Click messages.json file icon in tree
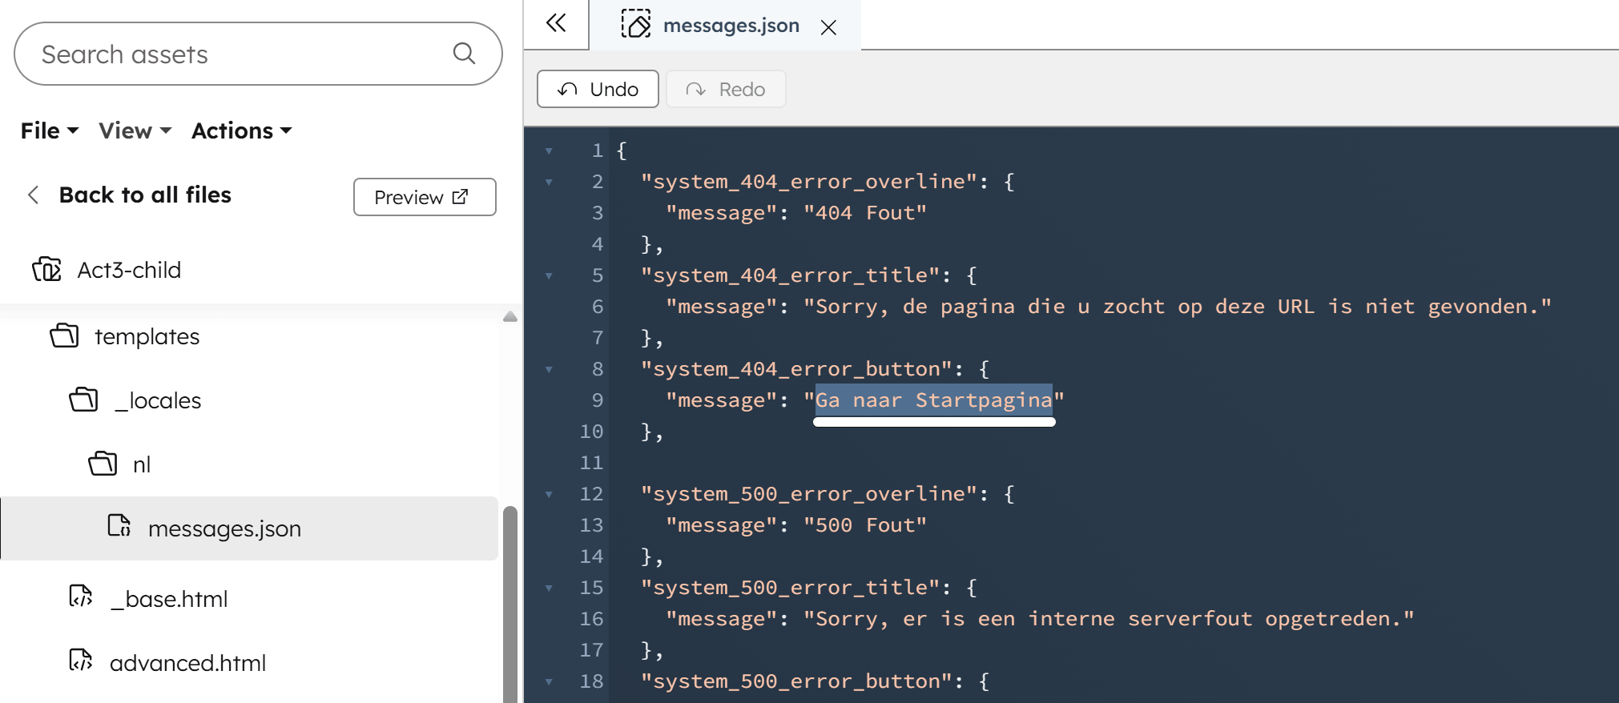The width and height of the screenshot is (1619, 703). coord(119,525)
